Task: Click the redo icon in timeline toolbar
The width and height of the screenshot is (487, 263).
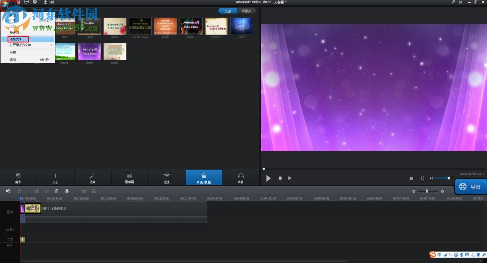Action: point(19,191)
